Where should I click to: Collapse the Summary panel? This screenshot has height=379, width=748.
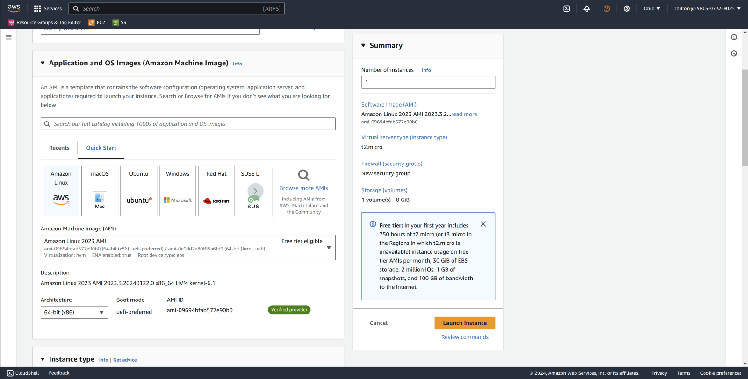pyautogui.click(x=363, y=45)
